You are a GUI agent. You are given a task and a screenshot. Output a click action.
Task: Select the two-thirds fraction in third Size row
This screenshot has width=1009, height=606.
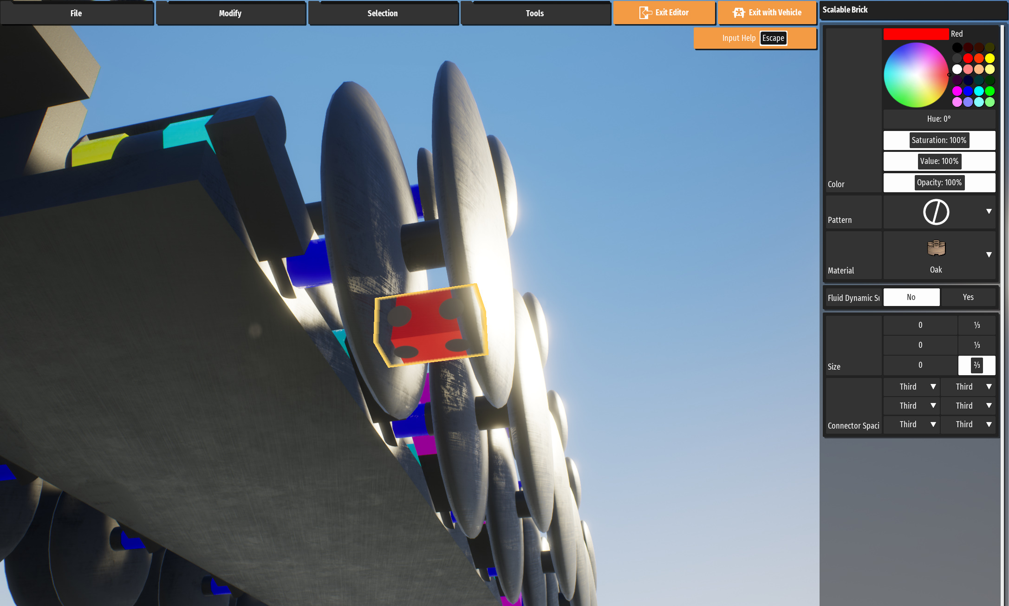976,365
